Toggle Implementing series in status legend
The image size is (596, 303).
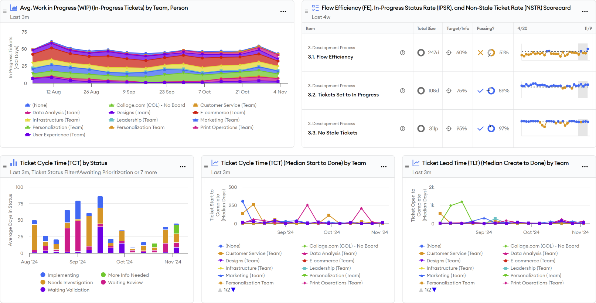pos(63,275)
